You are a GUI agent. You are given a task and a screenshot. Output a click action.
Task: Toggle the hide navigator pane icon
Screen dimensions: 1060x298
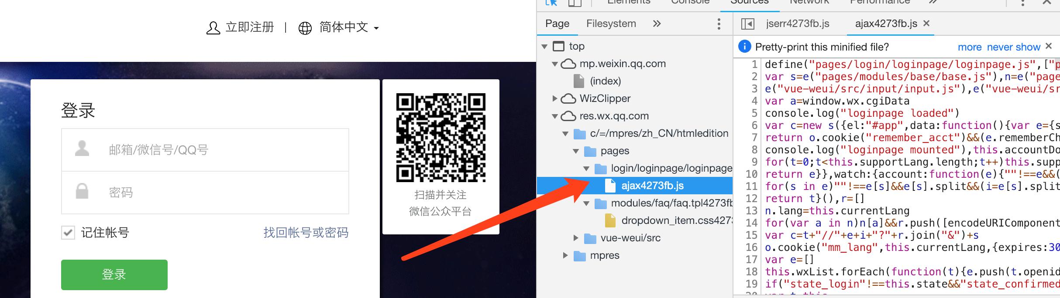[747, 24]
